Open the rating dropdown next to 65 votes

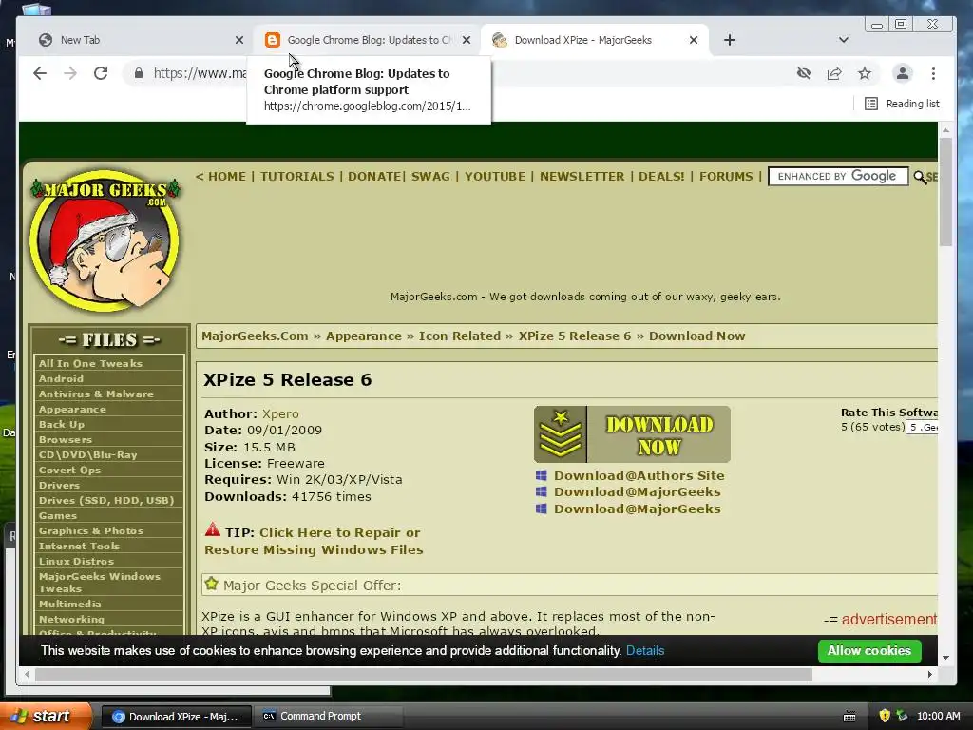coord(922,427)
